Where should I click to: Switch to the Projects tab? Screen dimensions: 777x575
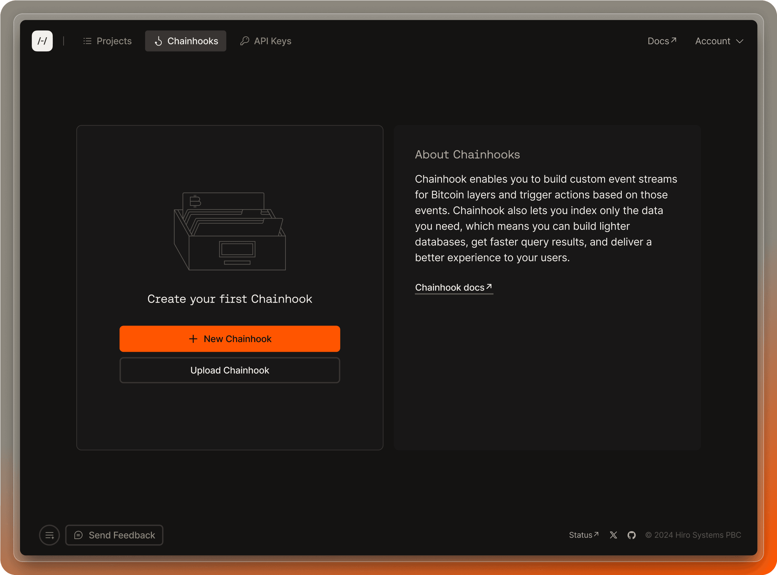click(x=114, y=41)
